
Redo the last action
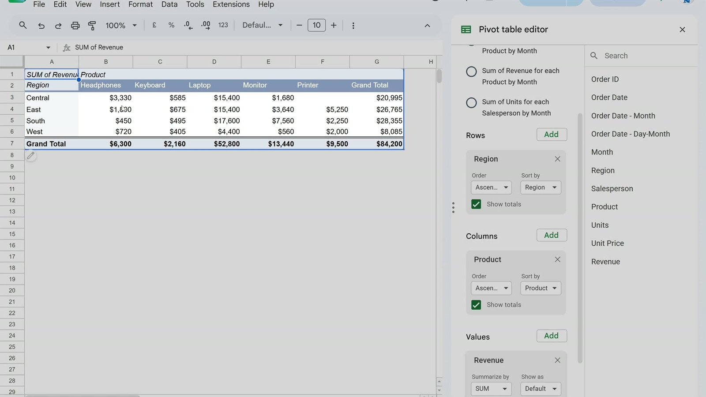pos(58,26)
